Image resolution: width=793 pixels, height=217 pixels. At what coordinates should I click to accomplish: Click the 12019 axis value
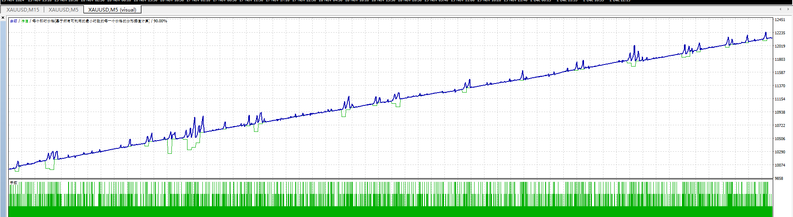coord(780,46)
